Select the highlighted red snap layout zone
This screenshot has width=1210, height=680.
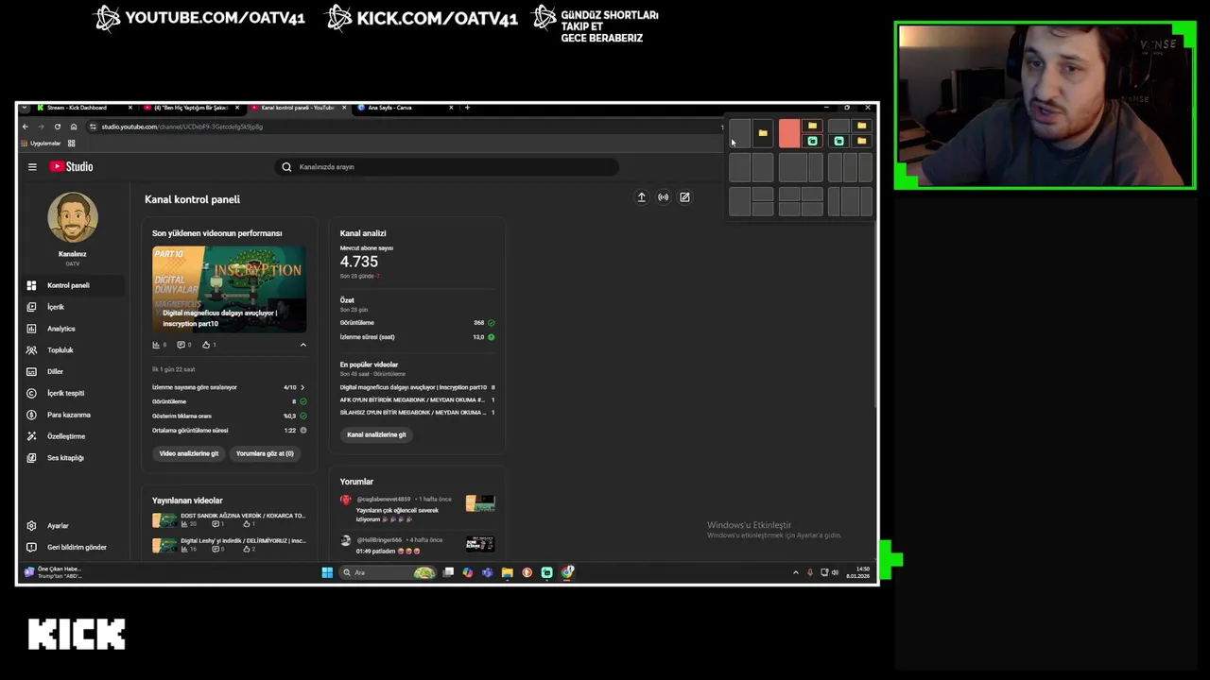point(789,133)
